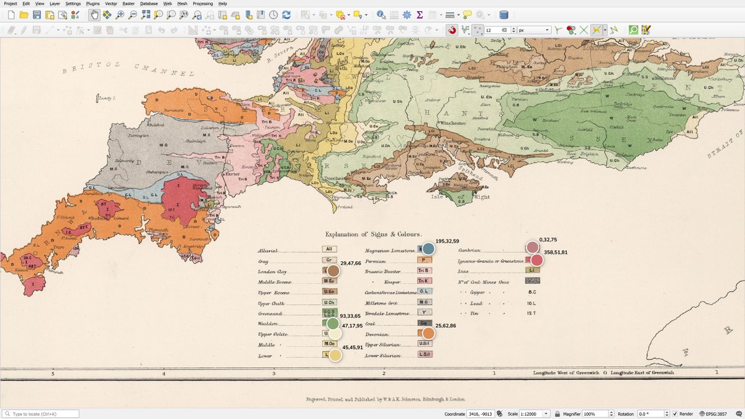Open the Layer menu
The image size is (745, 419).
coord(55,4)
